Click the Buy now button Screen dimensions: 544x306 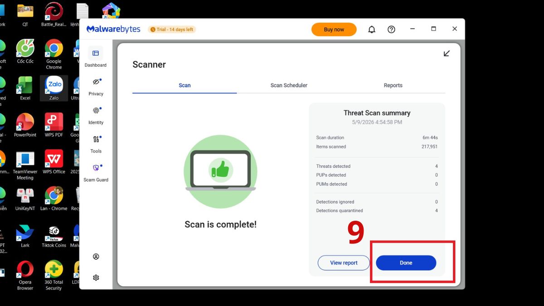tap(334, 29)
